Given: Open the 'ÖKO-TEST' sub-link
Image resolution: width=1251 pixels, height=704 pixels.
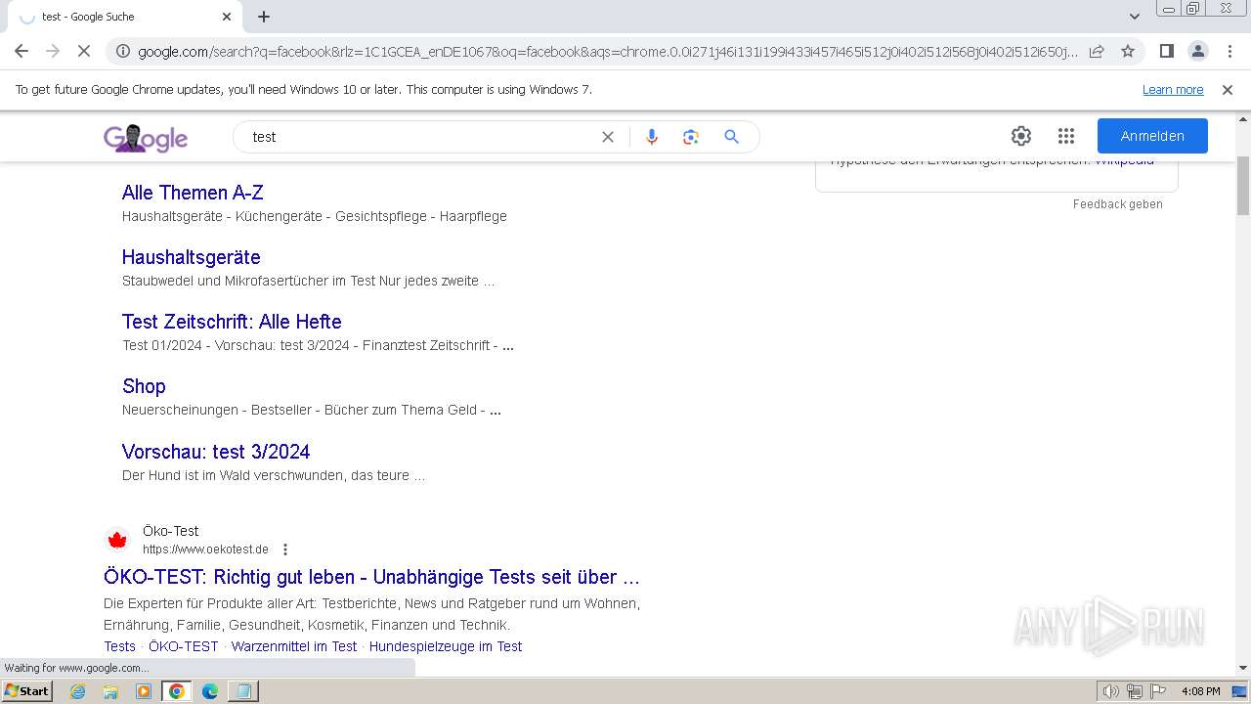Looking at the screenshot, I should pyautogui.click(x=184, y=646).
